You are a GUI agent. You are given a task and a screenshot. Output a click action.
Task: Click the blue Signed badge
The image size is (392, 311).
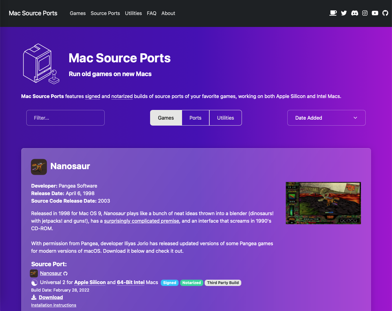pos(170,282)
